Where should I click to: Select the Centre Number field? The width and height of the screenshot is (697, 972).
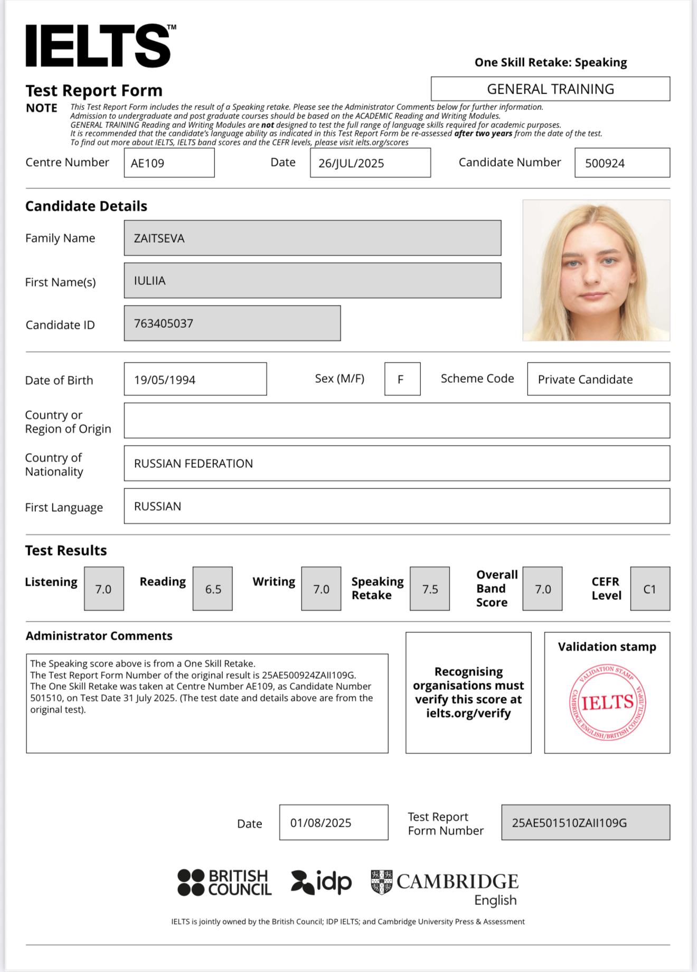pyautogui.click(x=169, y=163)
